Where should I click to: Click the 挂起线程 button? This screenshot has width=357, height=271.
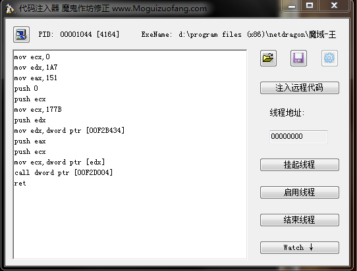point(300,164)
